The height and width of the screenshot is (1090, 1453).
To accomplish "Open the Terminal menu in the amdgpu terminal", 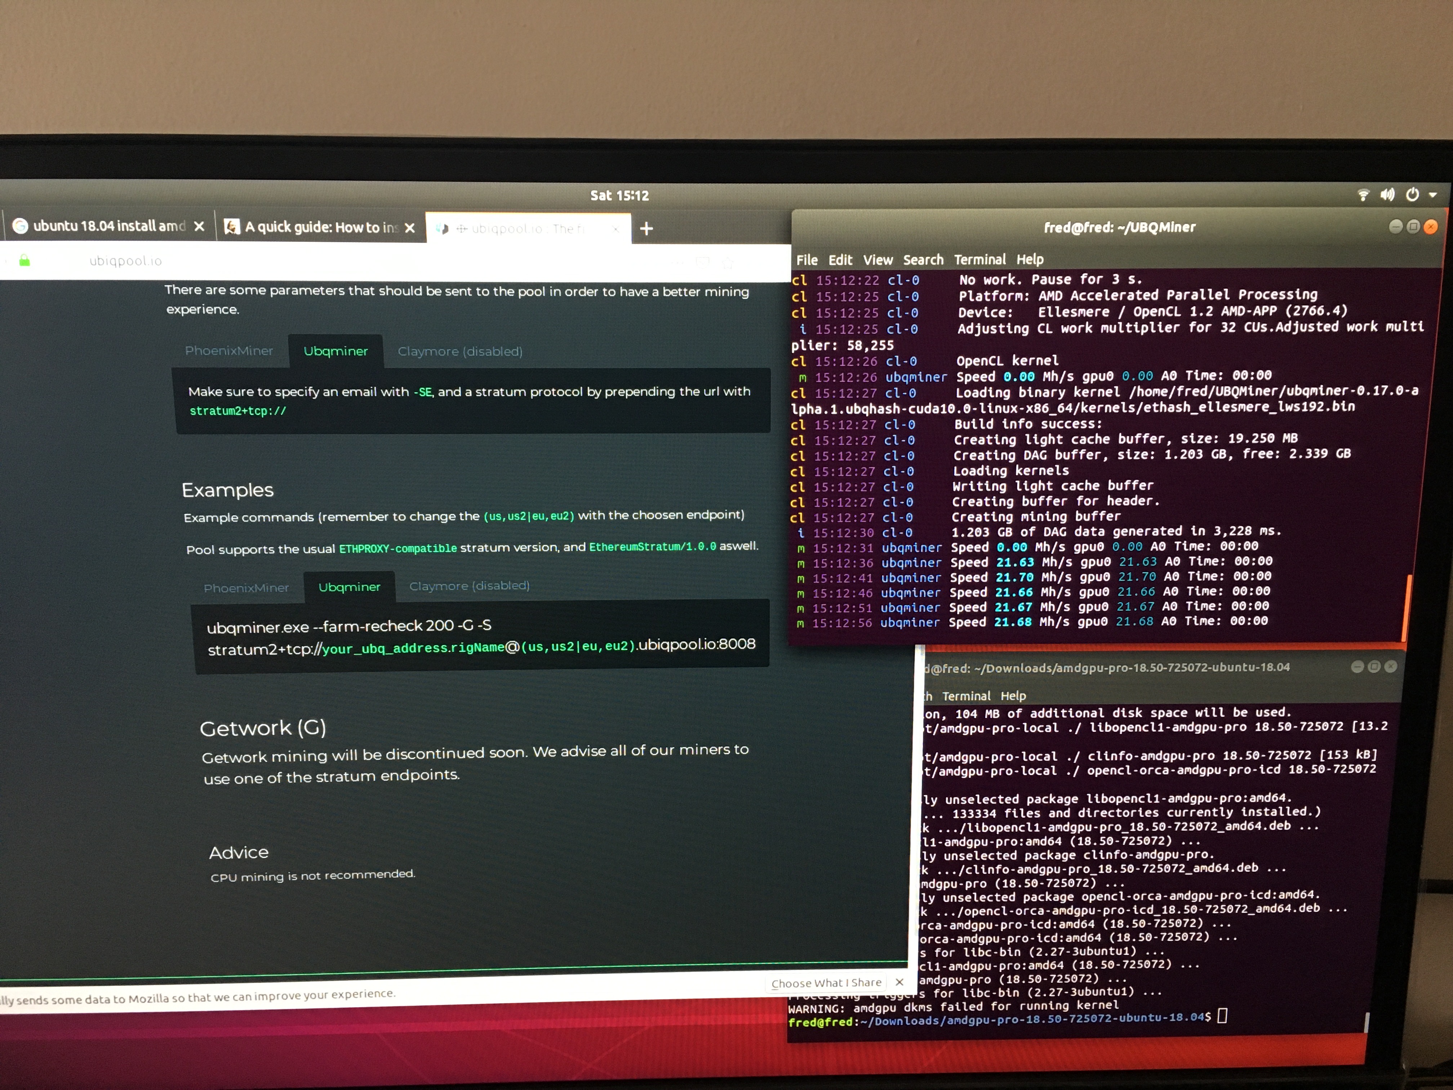I will point(968,696).
